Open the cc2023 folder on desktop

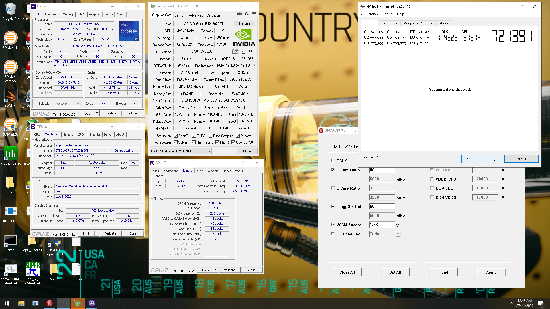[x=54, y=272]
